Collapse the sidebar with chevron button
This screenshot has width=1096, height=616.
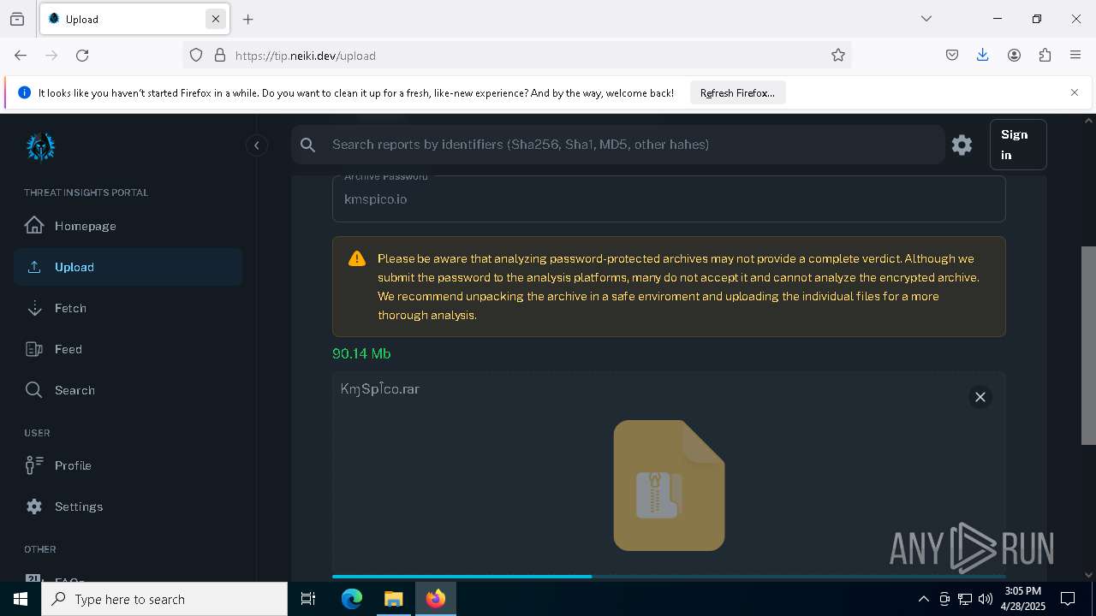tap(257, 145)
